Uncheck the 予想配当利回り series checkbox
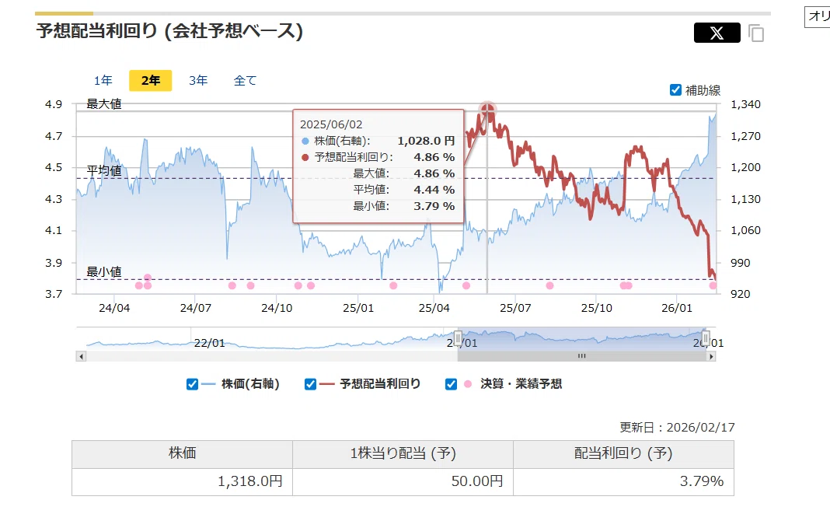The height and width of the screenshot is (507, 830). click(310, 384)
